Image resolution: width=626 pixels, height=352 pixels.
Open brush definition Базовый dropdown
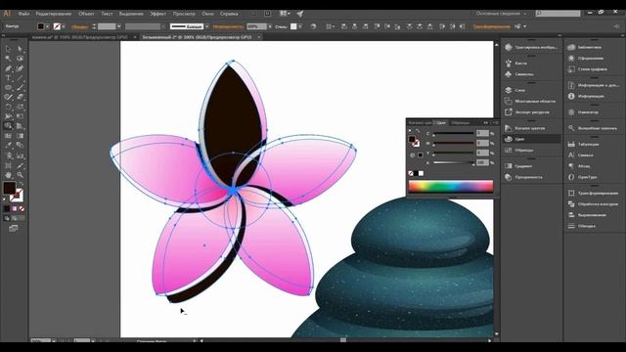point(206,26)
